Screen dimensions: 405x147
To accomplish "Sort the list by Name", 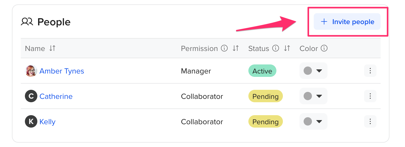I will pyautogui.click(x=52, y=48).
